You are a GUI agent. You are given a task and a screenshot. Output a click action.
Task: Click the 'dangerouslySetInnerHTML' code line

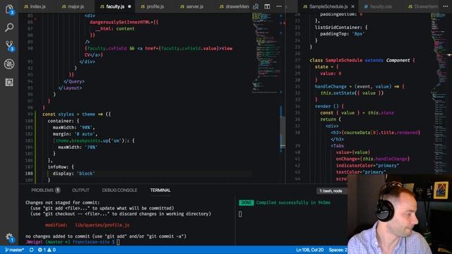[x=124, y=22]
